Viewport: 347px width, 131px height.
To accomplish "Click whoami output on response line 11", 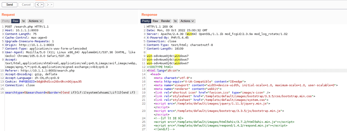I will point(168,63).
